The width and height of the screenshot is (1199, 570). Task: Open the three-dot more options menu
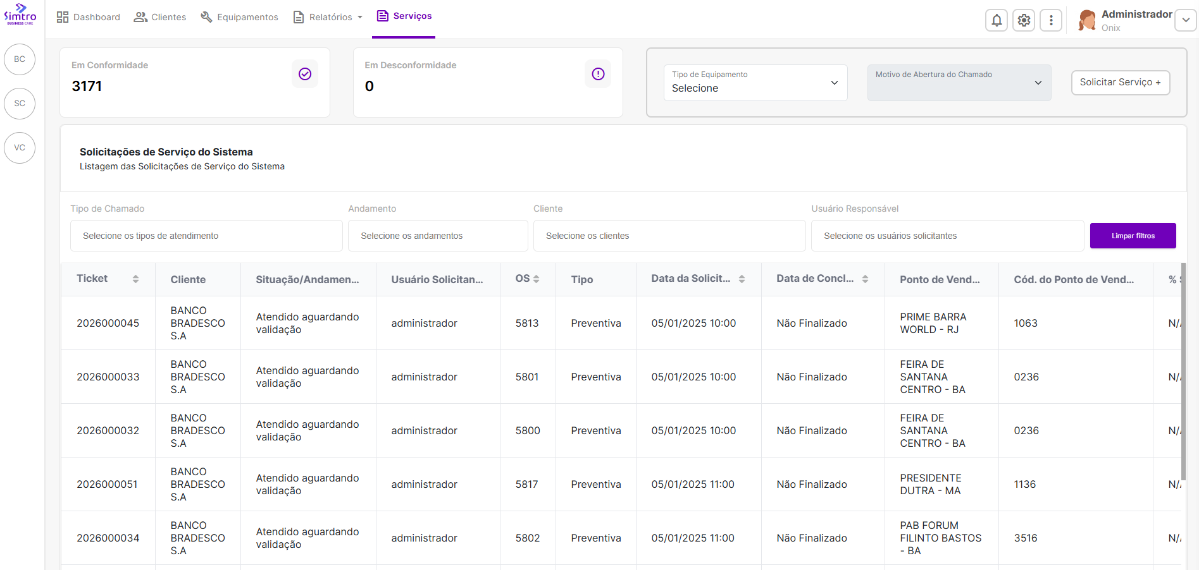pyautogui.click(x=1051, y=20)
